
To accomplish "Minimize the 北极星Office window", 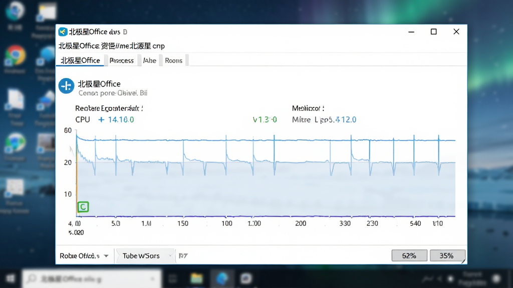I will pyautogui.click(x=411, y=31).
